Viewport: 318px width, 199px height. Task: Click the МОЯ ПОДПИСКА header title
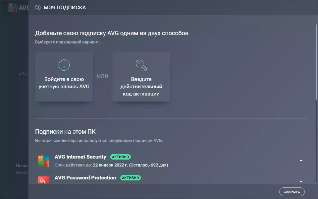pyautogui.click(x=65, y=8)
